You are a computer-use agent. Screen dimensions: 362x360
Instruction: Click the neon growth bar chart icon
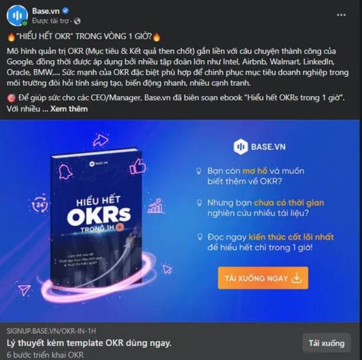pos(156,206)
